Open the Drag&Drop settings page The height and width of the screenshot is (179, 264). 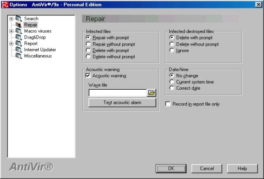coord(35,37)
